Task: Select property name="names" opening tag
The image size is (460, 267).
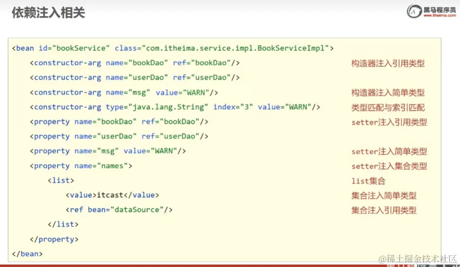Action: (81, 166)
